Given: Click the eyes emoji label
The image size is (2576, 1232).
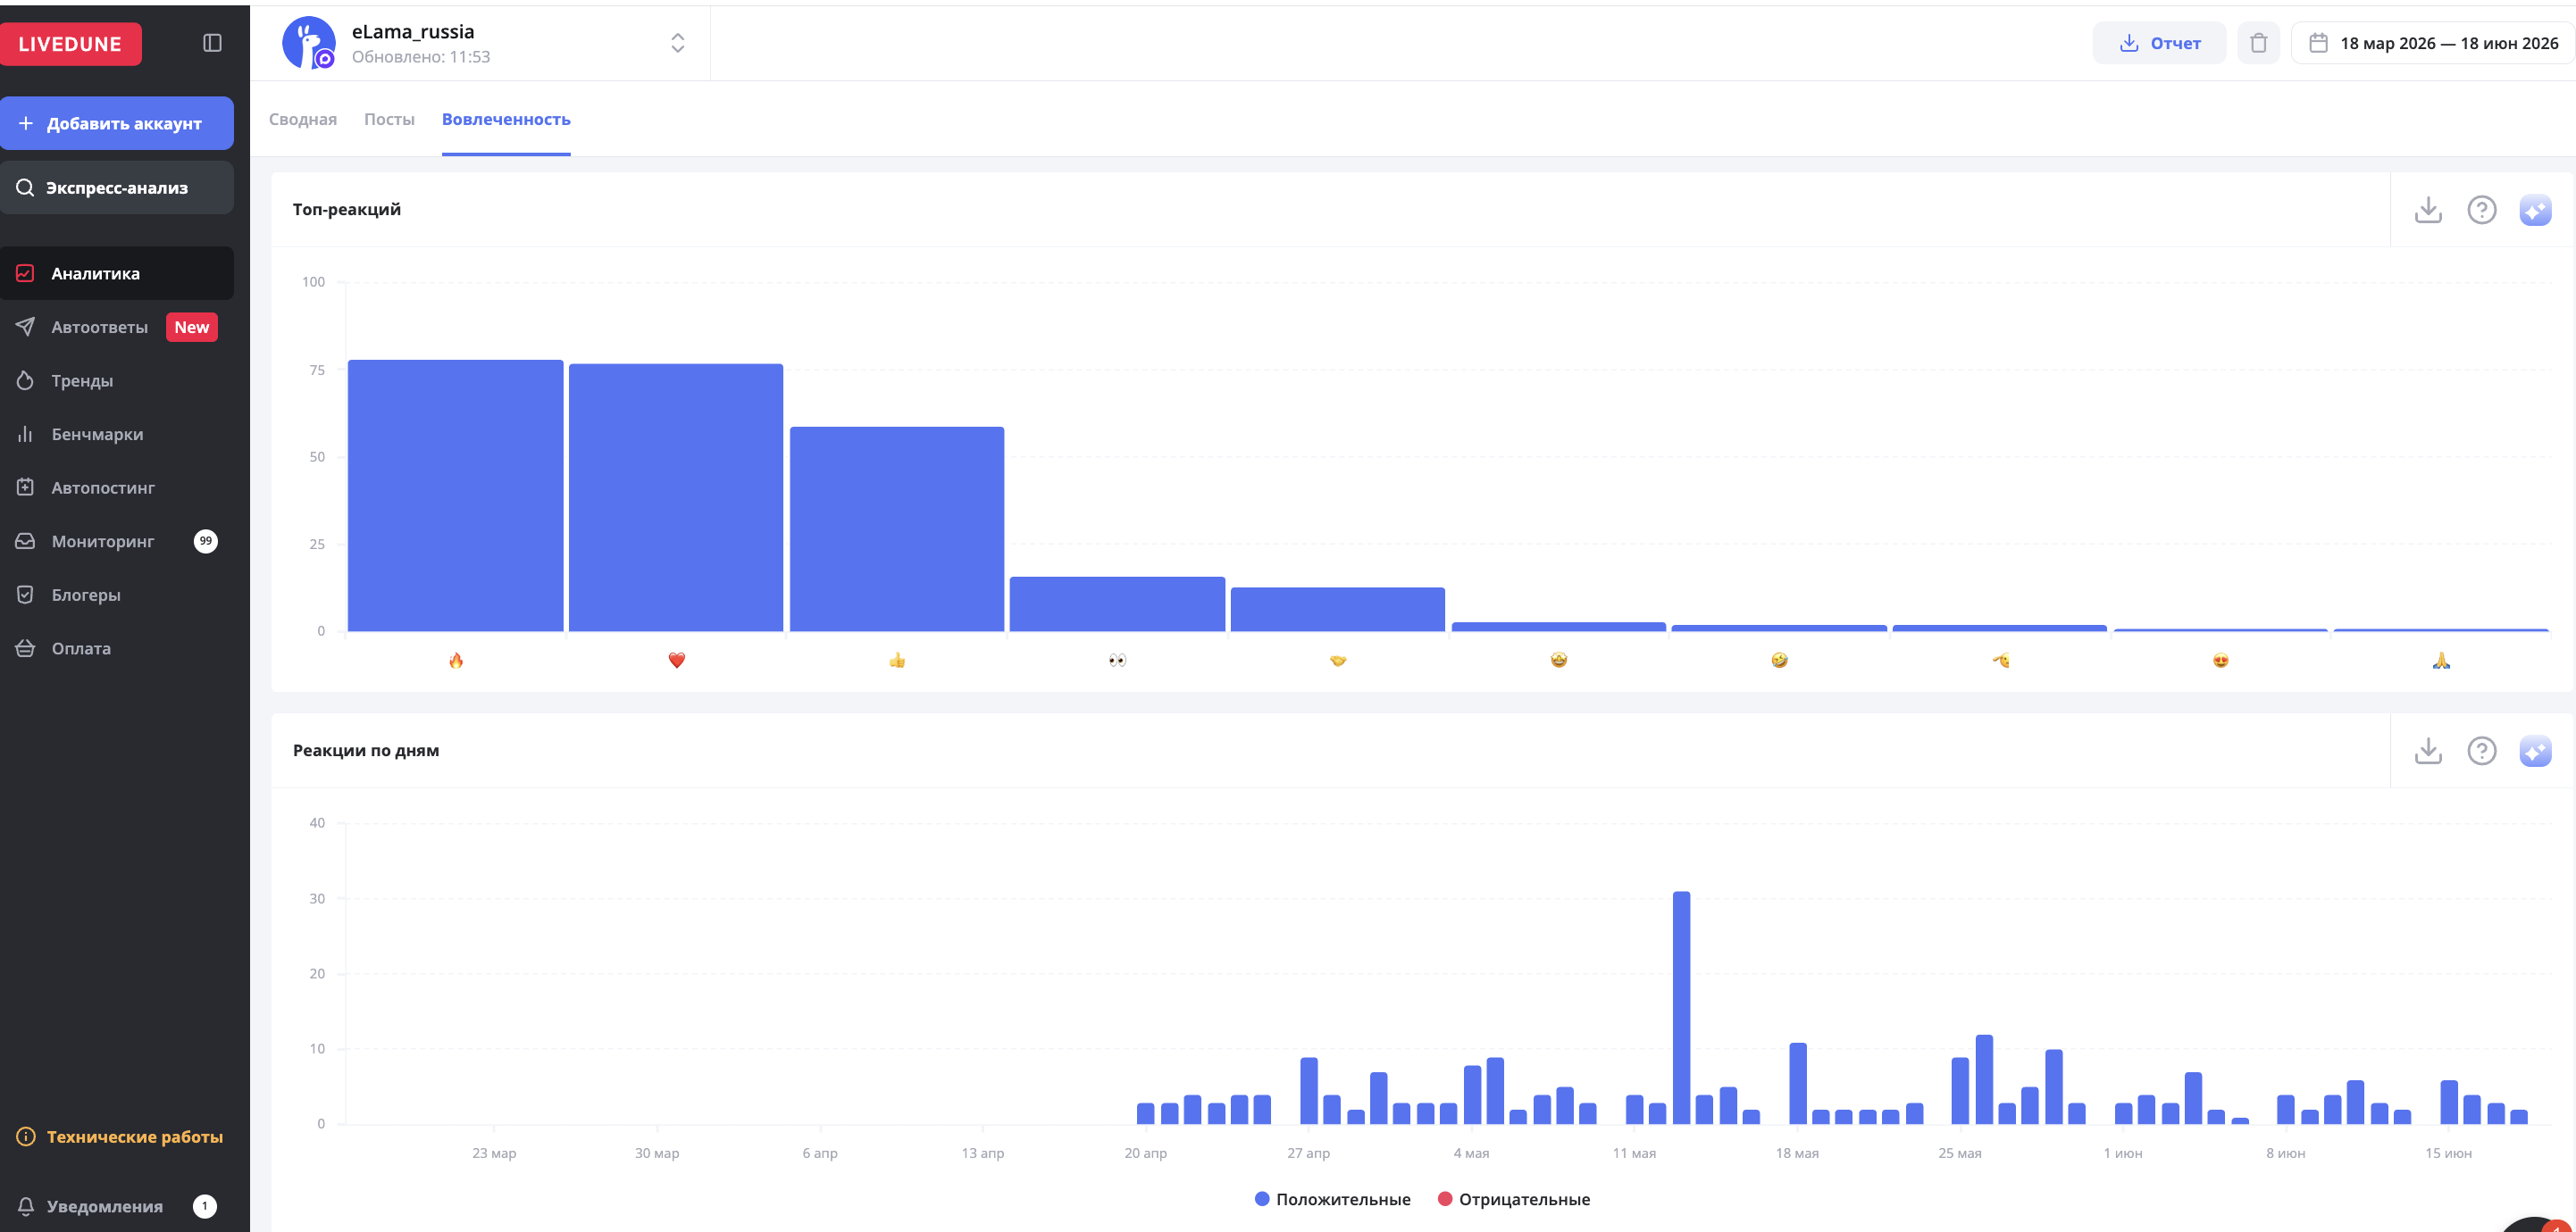Looking at the screenshot, I should 1117,660.
